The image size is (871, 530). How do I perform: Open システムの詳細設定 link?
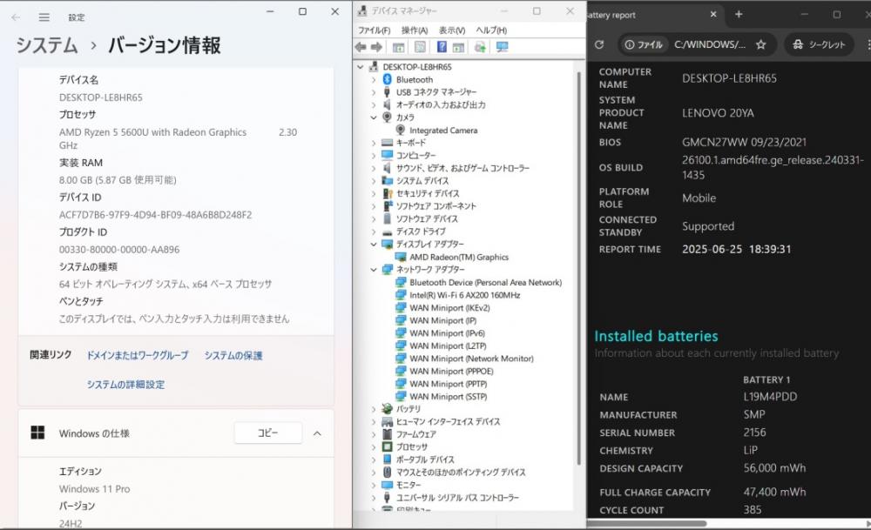pos(125,384)
